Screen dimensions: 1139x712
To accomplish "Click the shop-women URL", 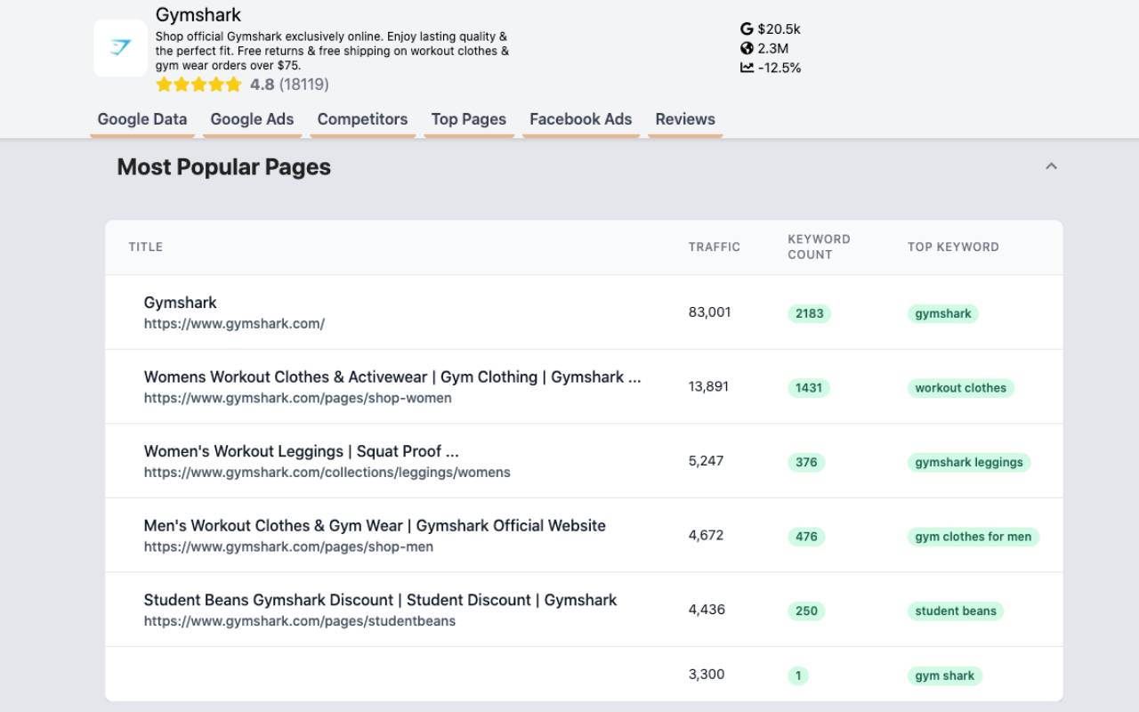I will pos(298,398).
